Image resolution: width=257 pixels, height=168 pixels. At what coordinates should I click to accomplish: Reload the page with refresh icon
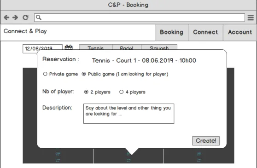tap(25, 17)
